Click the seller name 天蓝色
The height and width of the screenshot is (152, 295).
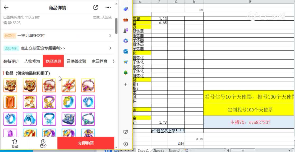[107, 17]
